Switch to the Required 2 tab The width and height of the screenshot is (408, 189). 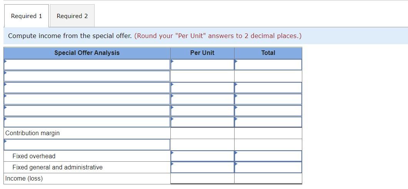click(72, 16)
